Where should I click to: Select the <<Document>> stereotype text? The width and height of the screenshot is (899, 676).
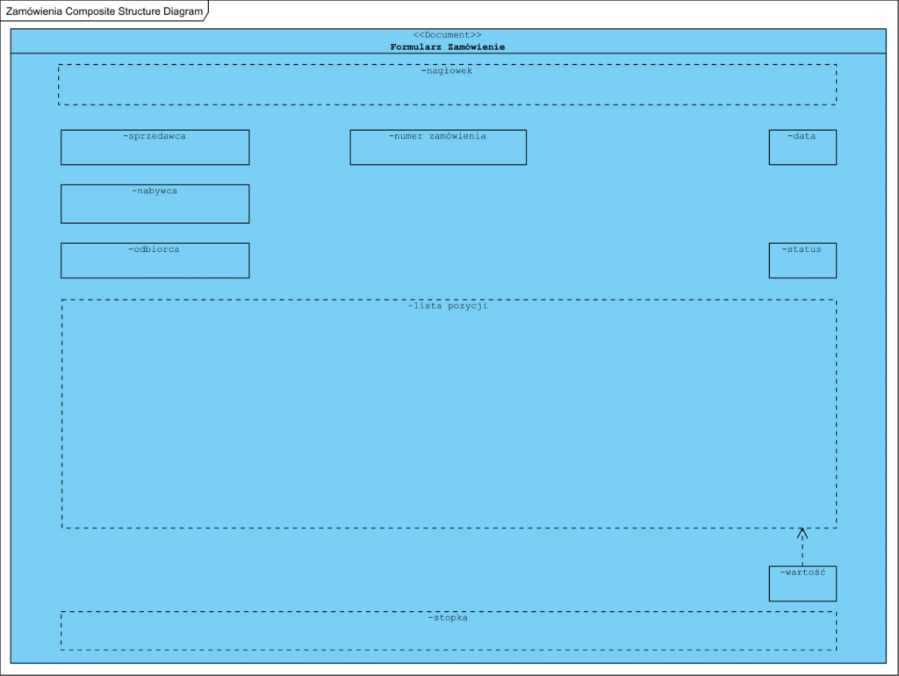tap(447, 35)
